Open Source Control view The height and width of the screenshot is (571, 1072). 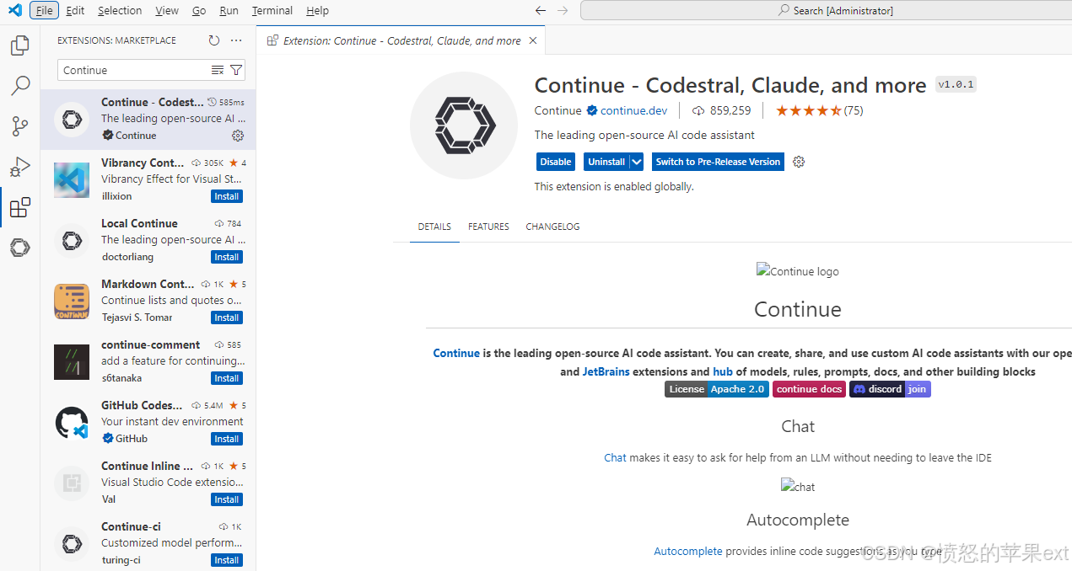(20, 126)
